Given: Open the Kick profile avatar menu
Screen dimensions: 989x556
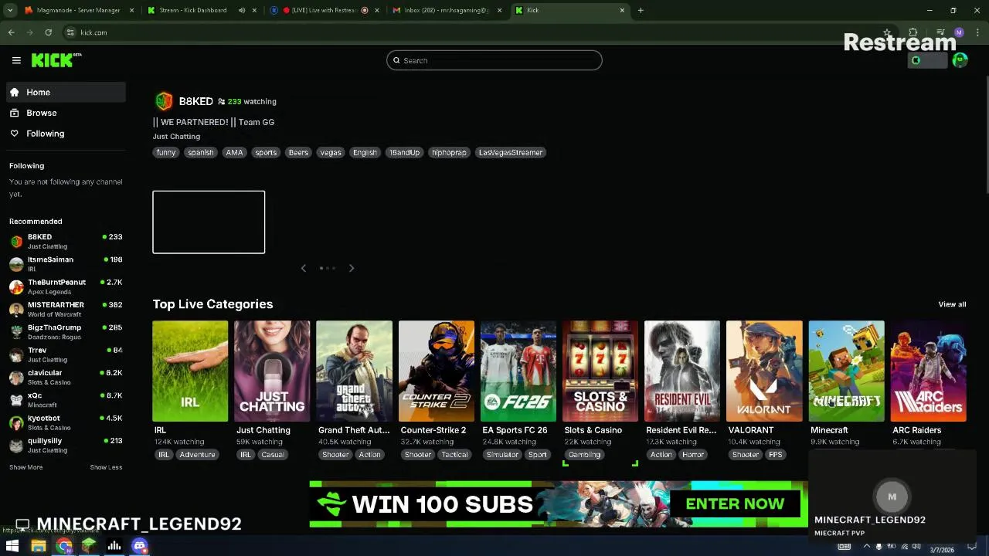Looking at the screenshot, I should 960,60.
